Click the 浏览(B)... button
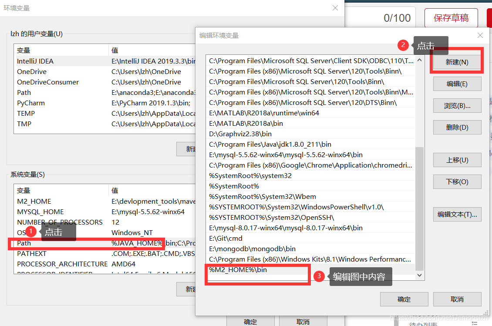This screenshot has width=492, height=326. click(x=457, y=106)
